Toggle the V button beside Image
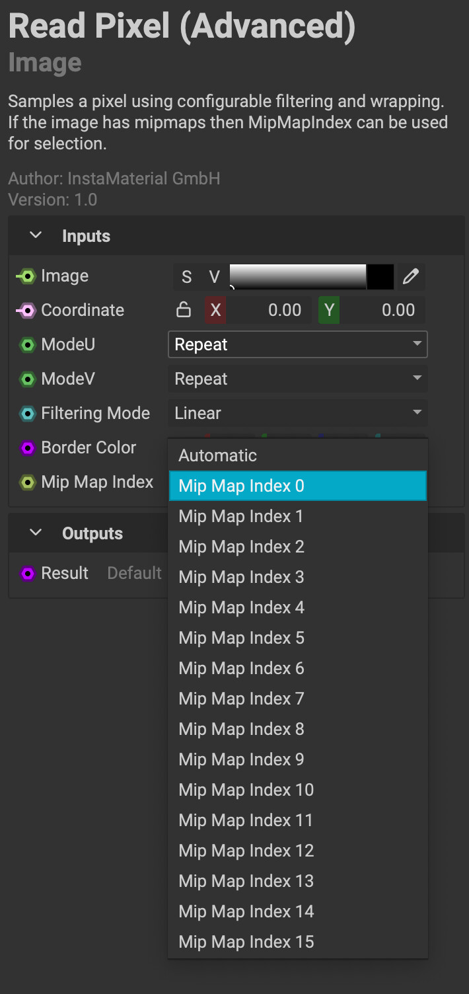The width and height of the screenshot is (469, 994). pos(214,277)
